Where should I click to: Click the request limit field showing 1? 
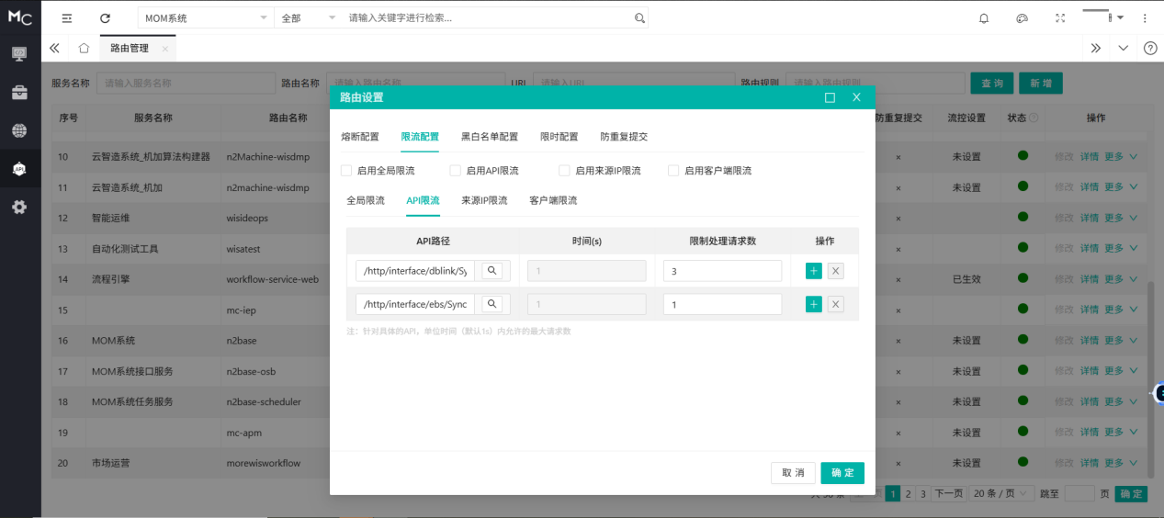[722, 304]
